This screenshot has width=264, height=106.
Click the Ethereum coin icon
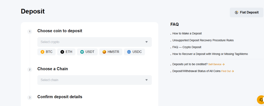pyautogui.click(x=62, y=52)
